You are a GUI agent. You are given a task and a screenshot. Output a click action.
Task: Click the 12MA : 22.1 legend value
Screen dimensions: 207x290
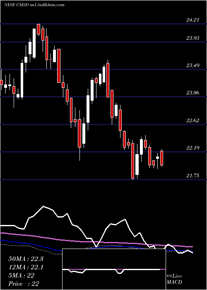(x=26, y=267)
